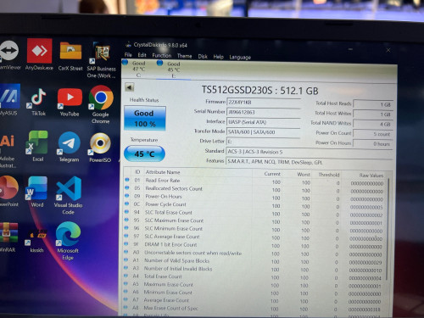Image resolution: width=424 pixels, height=318 pixels.
Task: Click the TS512GSSD230S drive title
Action: (259, 91)
